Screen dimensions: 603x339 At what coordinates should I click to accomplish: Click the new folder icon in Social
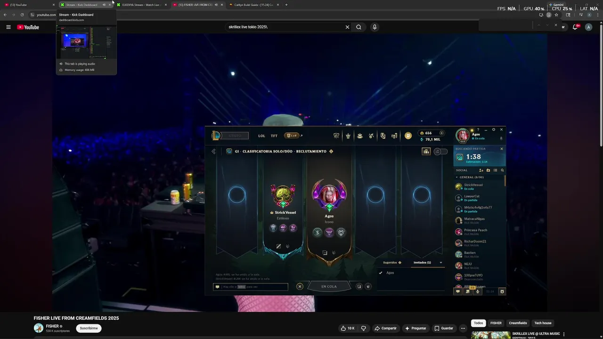[488, 170]
